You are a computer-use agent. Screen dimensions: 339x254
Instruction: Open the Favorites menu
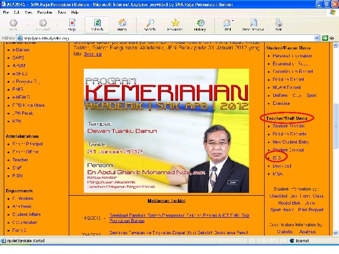click(45, 12)
